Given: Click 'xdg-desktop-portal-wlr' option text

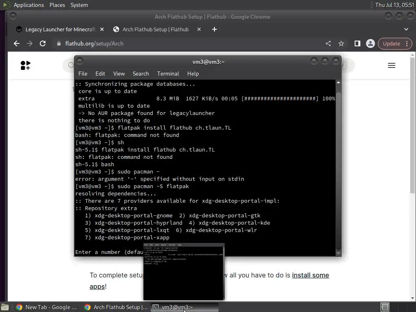Looking at the screenshot, I should pyautogui.click(x=221, y=230).
